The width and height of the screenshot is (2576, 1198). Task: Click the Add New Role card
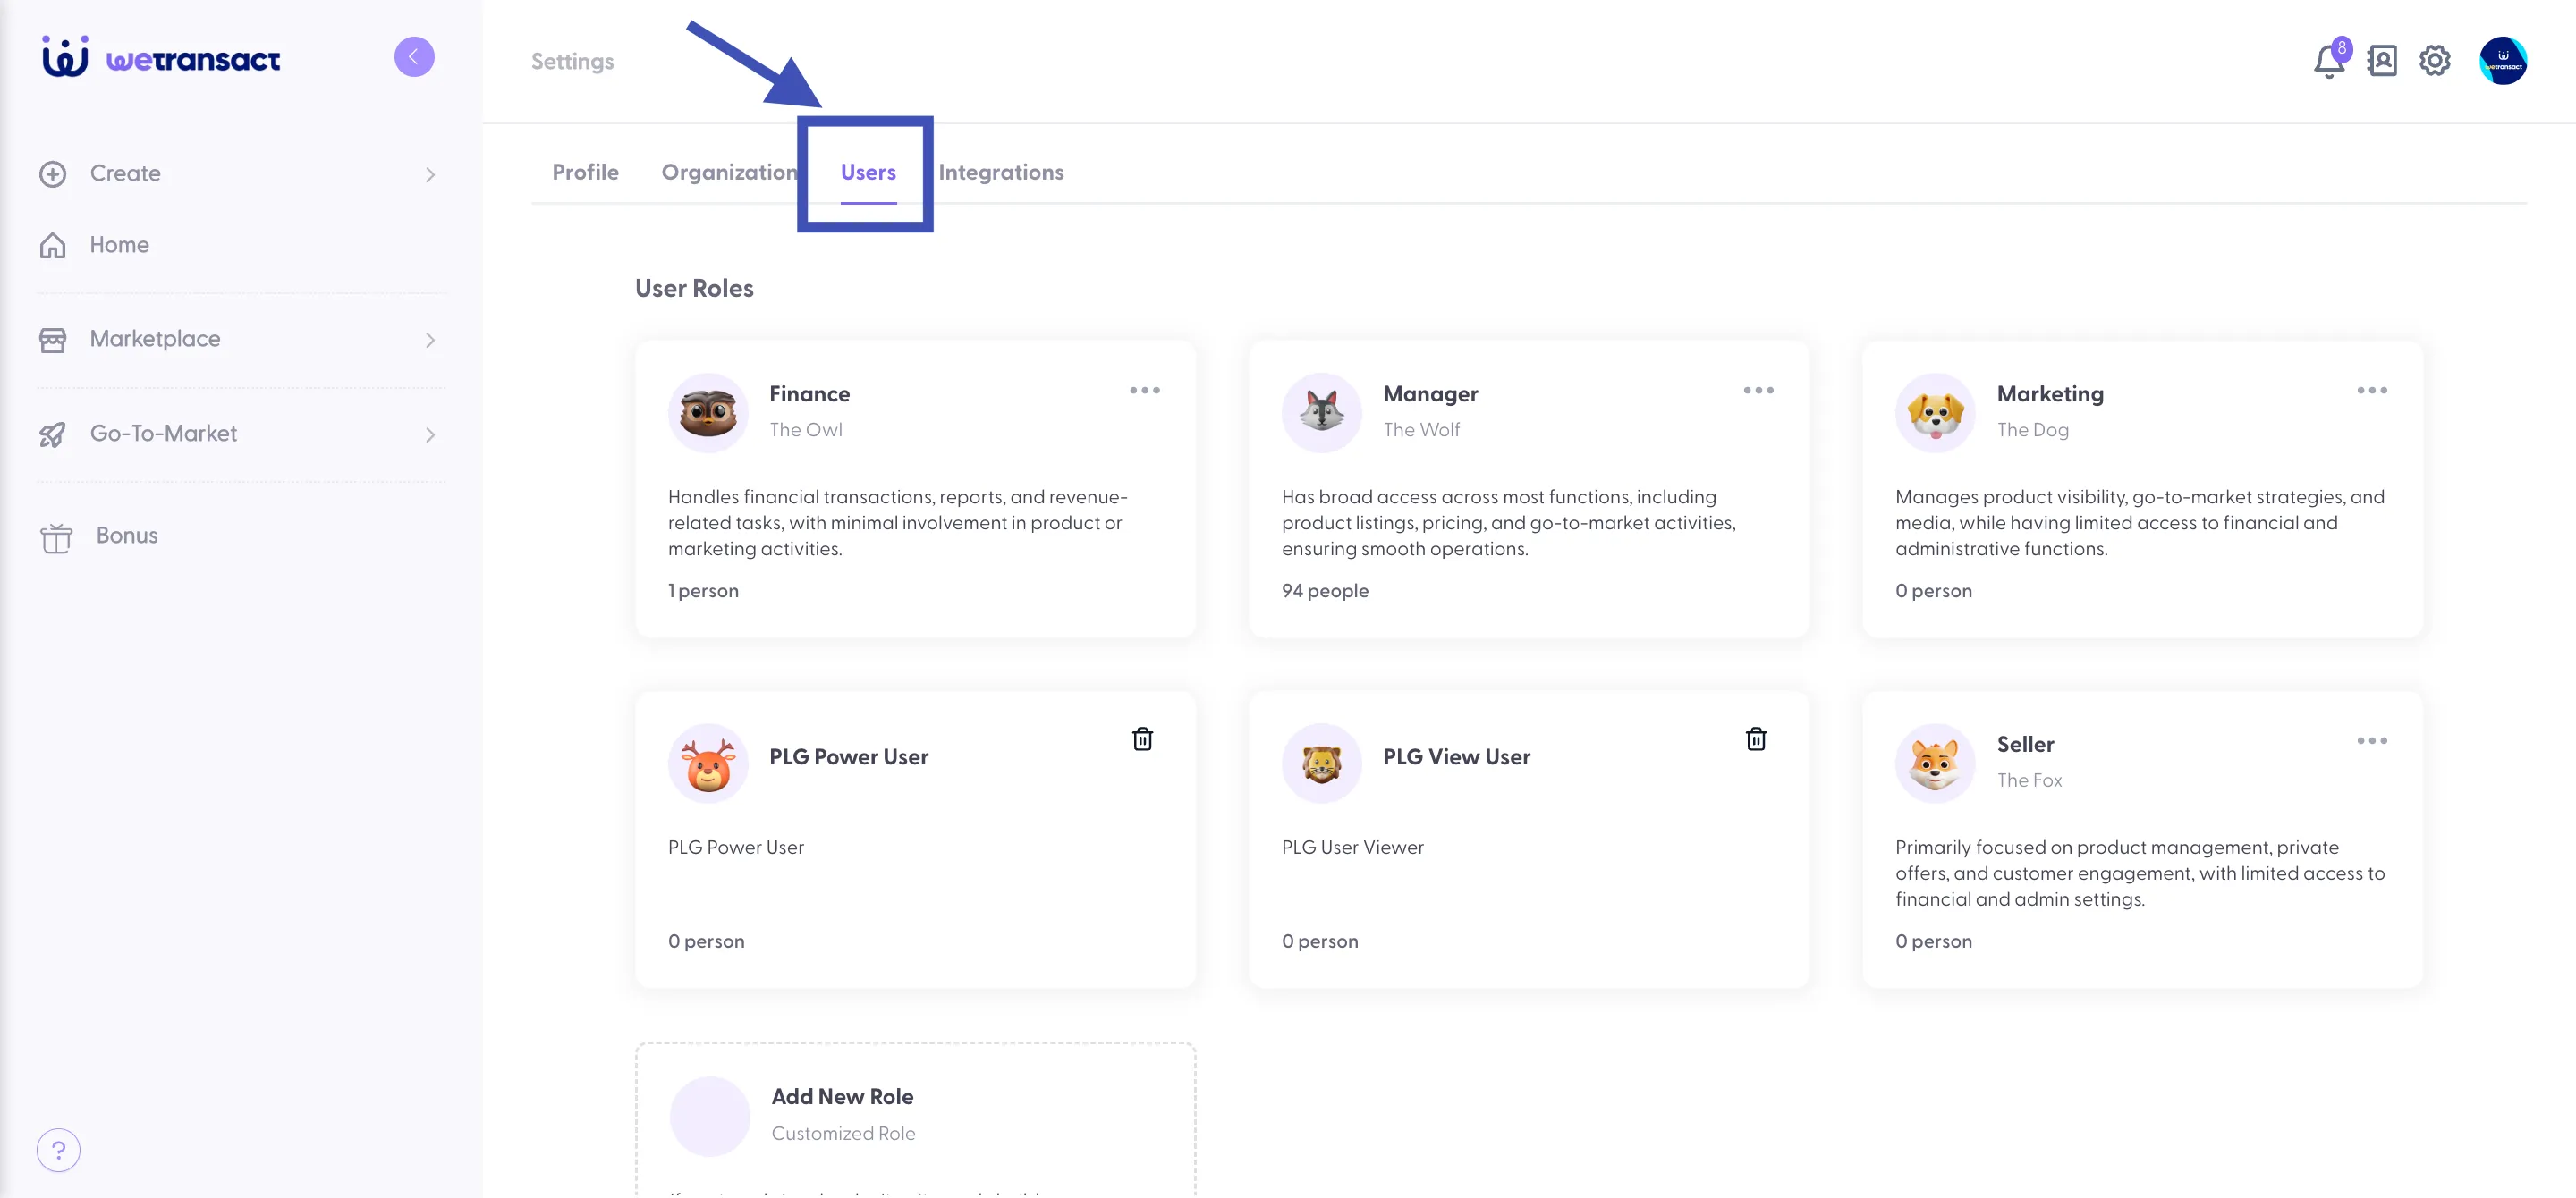915,1120
